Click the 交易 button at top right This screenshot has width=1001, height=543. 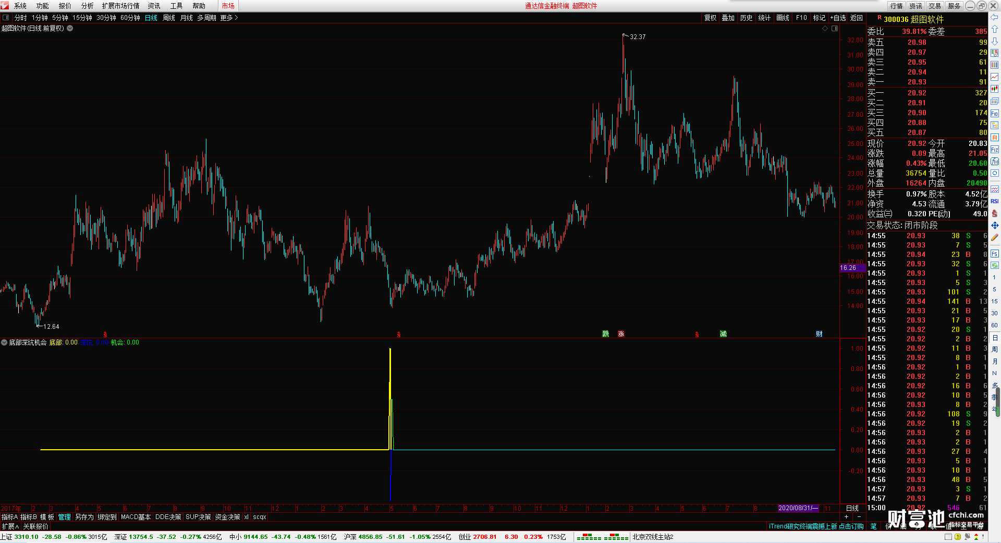(x=935, y=6)
